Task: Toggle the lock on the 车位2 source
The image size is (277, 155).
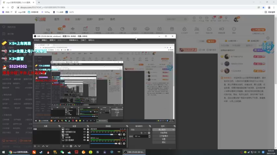Action: click(x=88, y=129)
